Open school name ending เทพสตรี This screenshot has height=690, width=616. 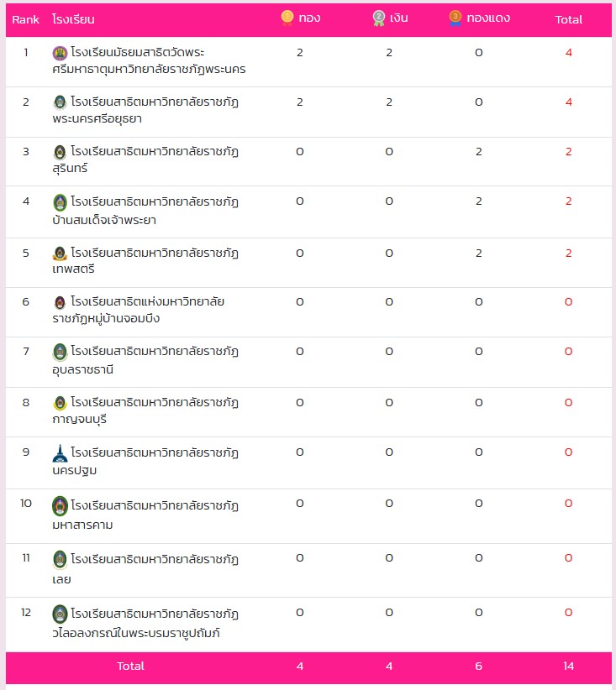tap(145, 261)
